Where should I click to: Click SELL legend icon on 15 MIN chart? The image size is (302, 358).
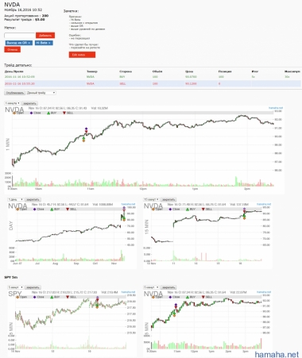[203, 210]
